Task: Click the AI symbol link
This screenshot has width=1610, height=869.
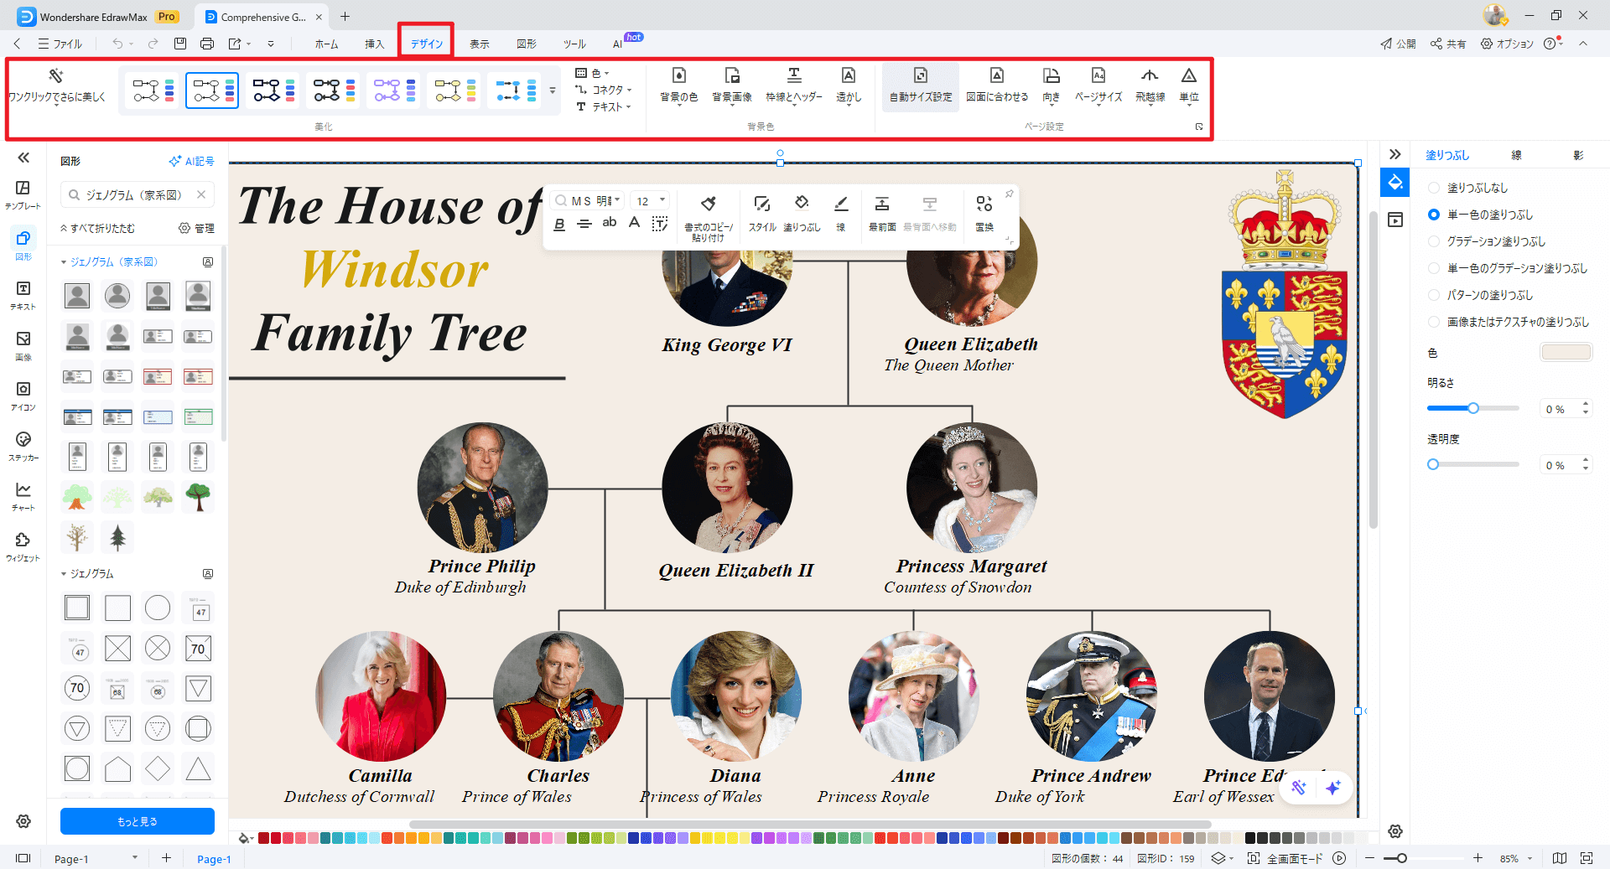Action: (x=192, y=161)
